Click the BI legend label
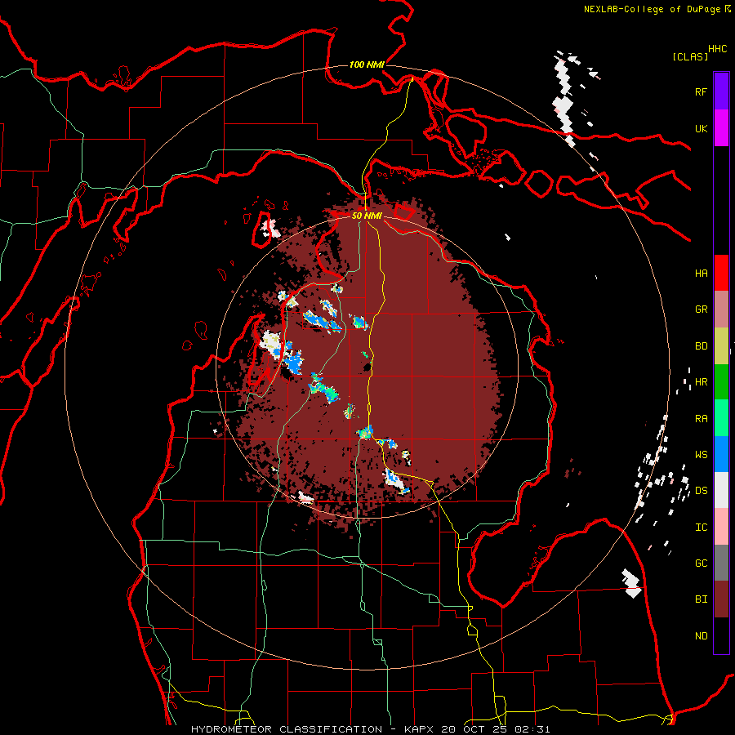Image resolution: width=735 pixels, height=735 pixels. (701, 599)
